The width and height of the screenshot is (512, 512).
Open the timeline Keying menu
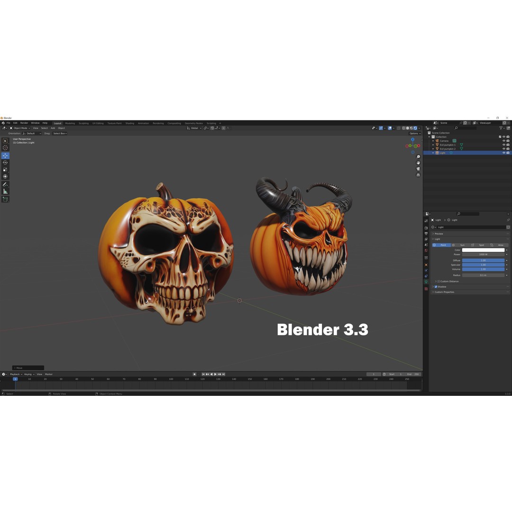click(29, 374)
